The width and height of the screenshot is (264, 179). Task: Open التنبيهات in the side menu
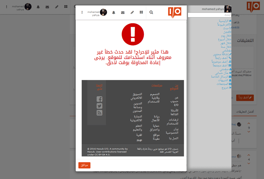click(x=225, y=80)
